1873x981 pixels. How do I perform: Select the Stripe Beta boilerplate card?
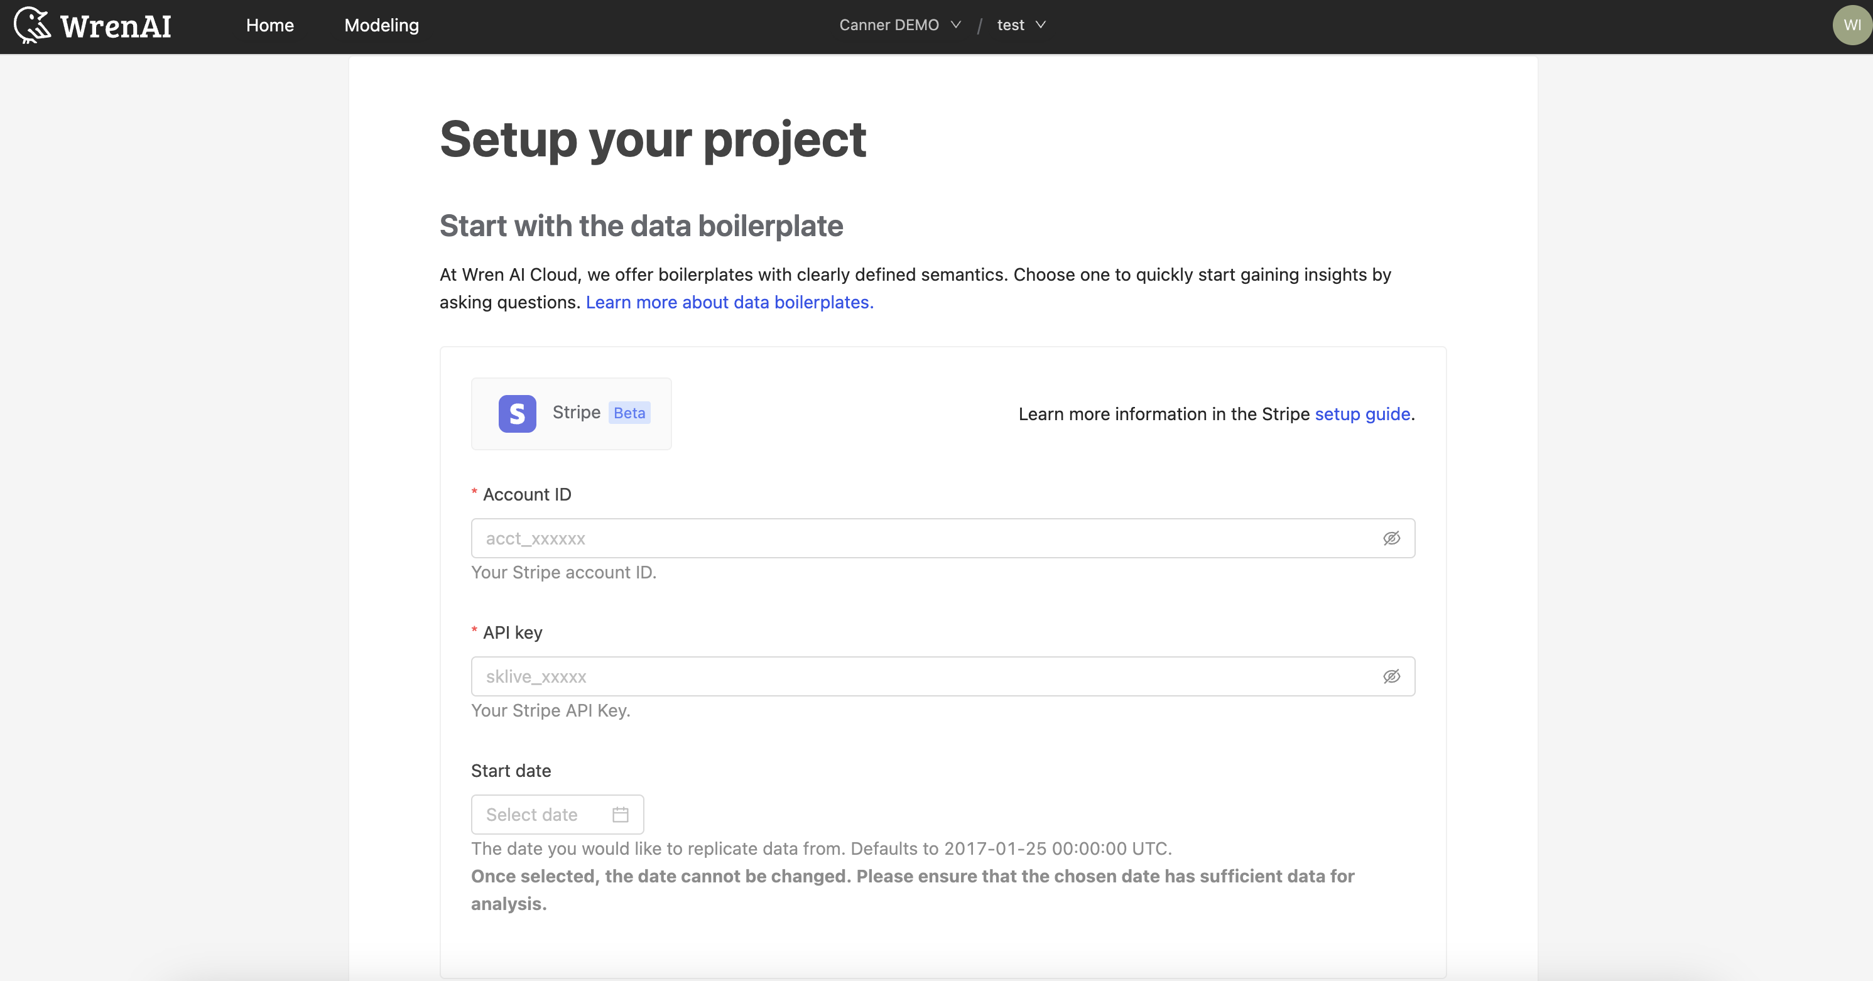[572, 414]
